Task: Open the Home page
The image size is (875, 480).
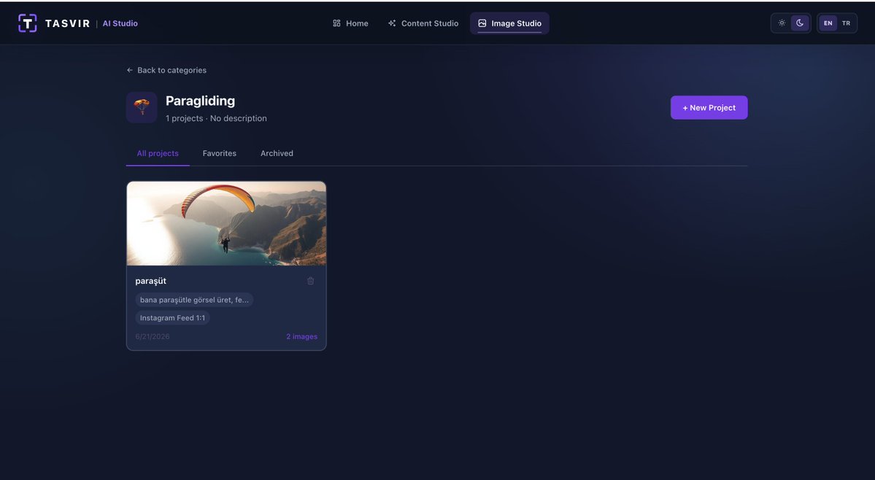Action: click(x=350, y=23)
